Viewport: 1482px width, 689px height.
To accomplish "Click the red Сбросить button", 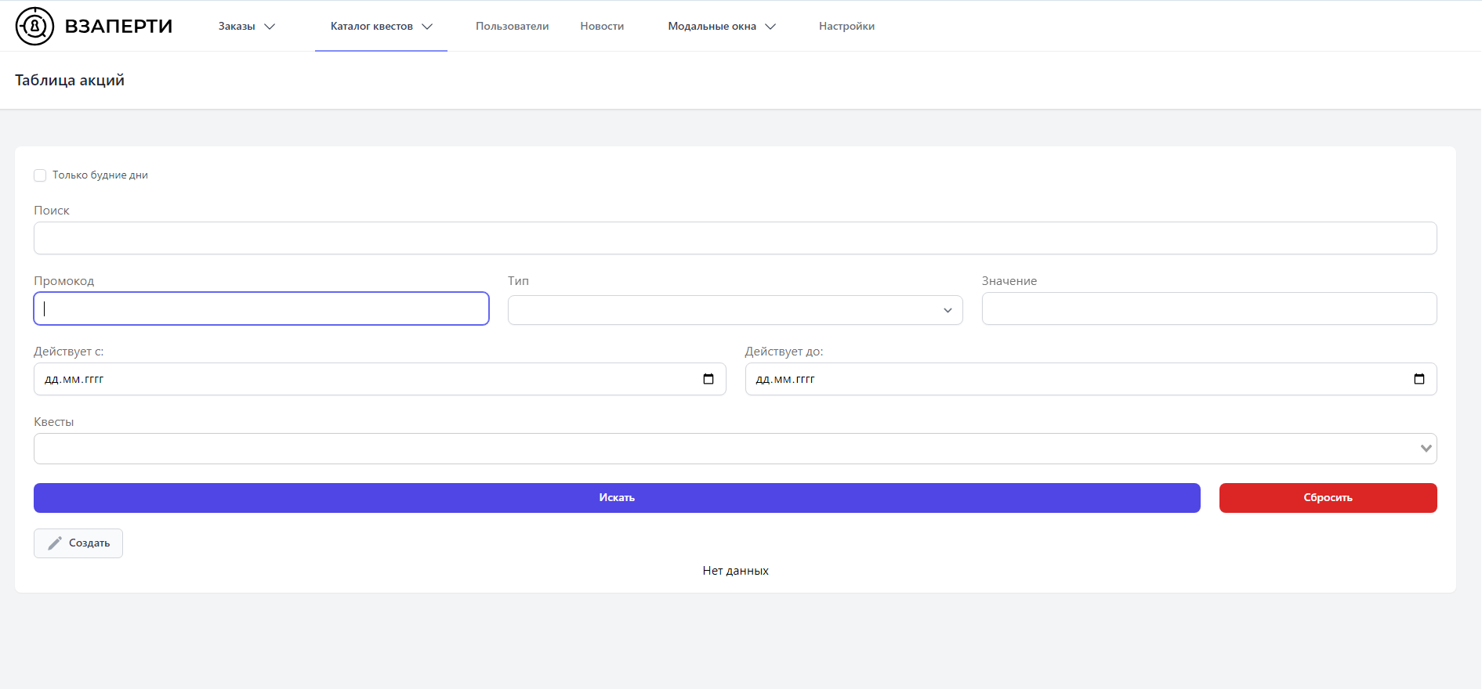I will point(1328,498).
